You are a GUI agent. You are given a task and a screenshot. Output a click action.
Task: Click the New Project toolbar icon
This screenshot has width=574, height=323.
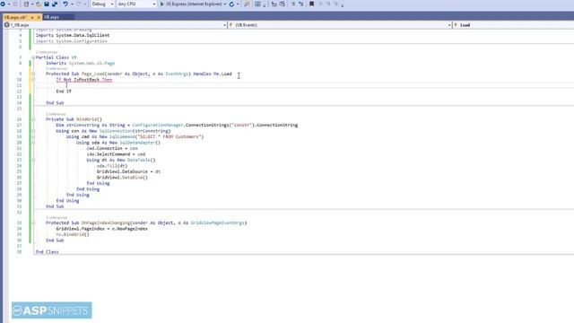click(x=26, y=4)
